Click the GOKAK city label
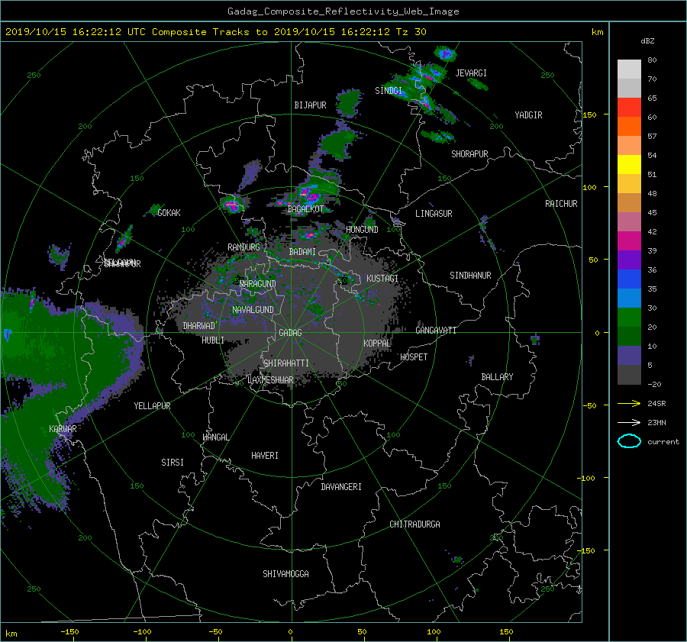Viewport: 687px width, 642px height. tap(169, 213)
